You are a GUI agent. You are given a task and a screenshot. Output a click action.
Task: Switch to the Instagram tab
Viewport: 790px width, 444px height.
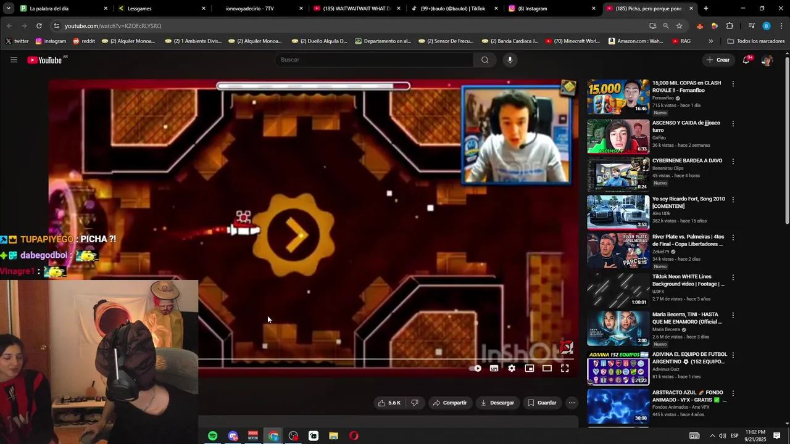click(x=551, y=9)
